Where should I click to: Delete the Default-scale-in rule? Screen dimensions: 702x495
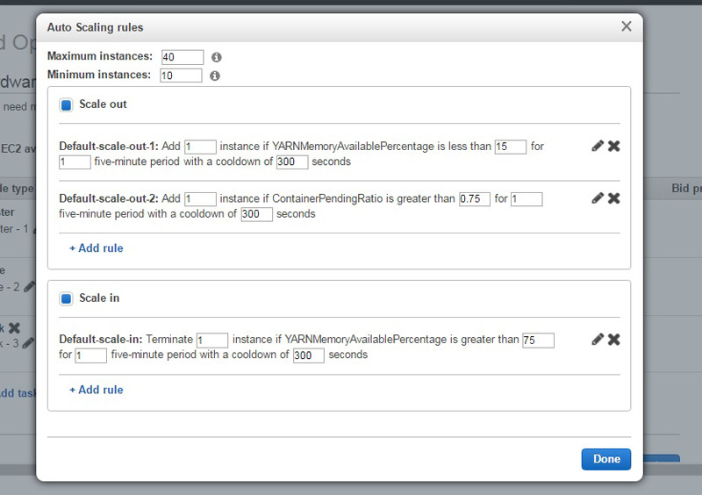point(613,339)
